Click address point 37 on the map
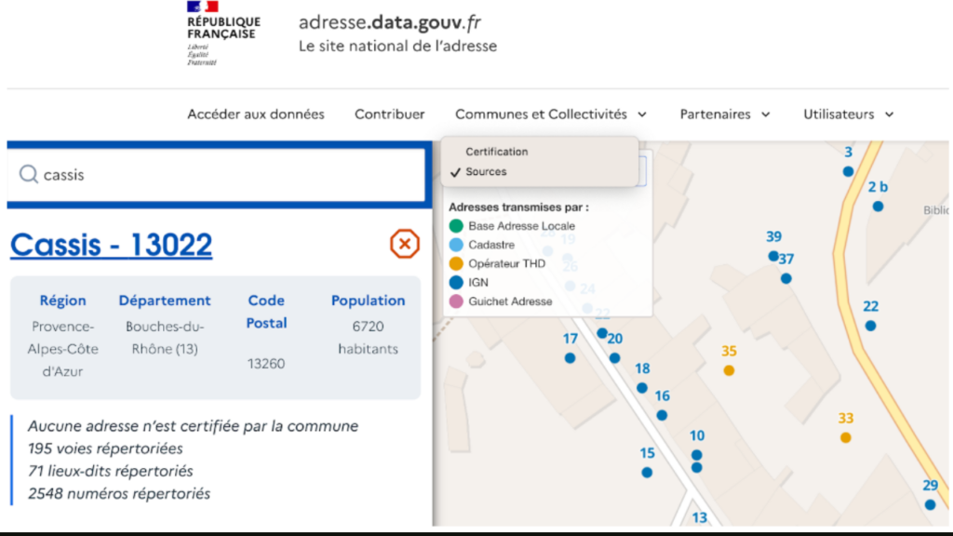 [785, 278]
